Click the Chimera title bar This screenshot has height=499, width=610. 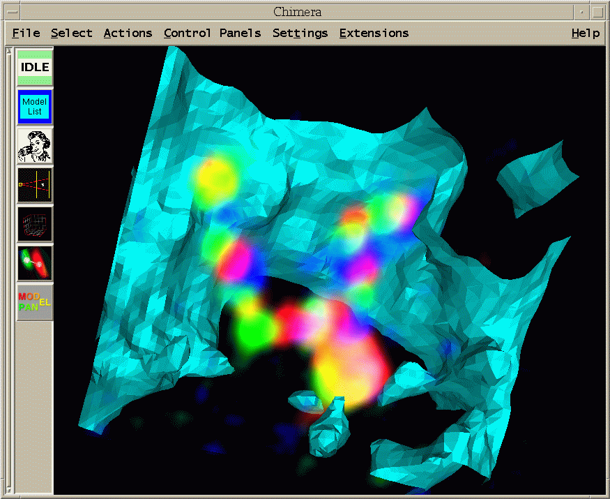pyautogui.click(x=297, y=12)
